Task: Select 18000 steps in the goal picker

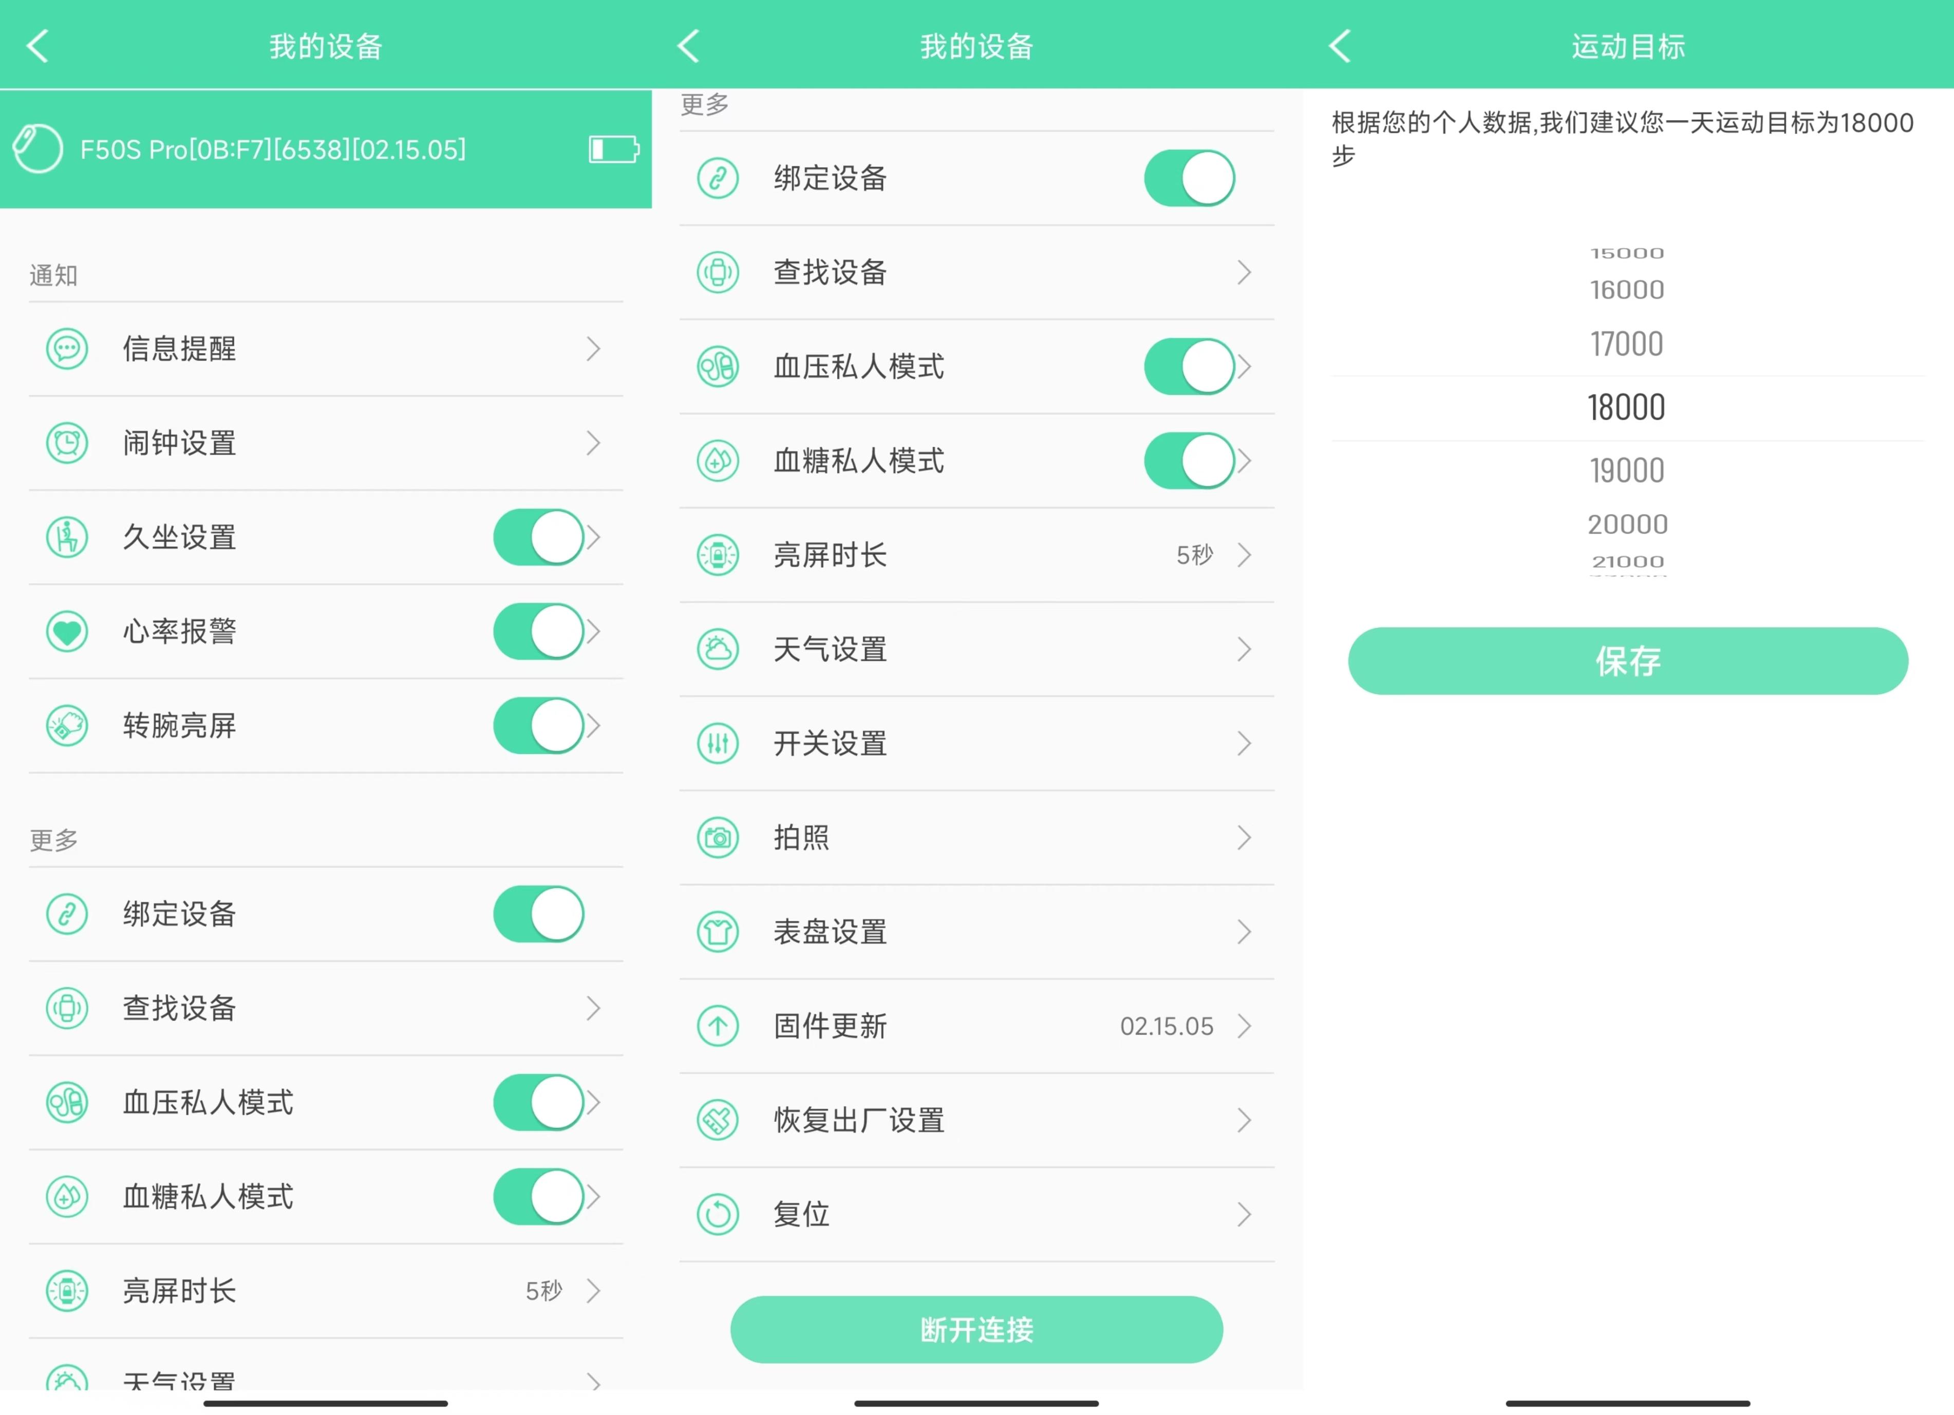Action: click(1627, 406)
